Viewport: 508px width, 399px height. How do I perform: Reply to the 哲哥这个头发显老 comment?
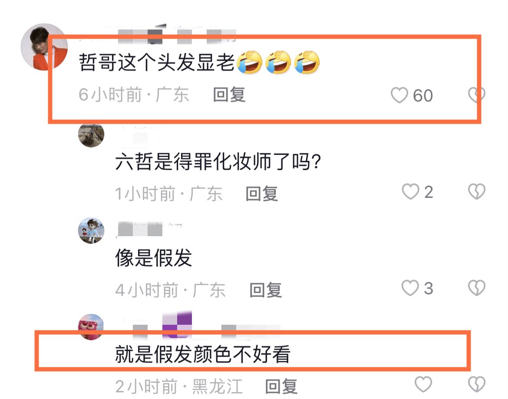(229, 95)
